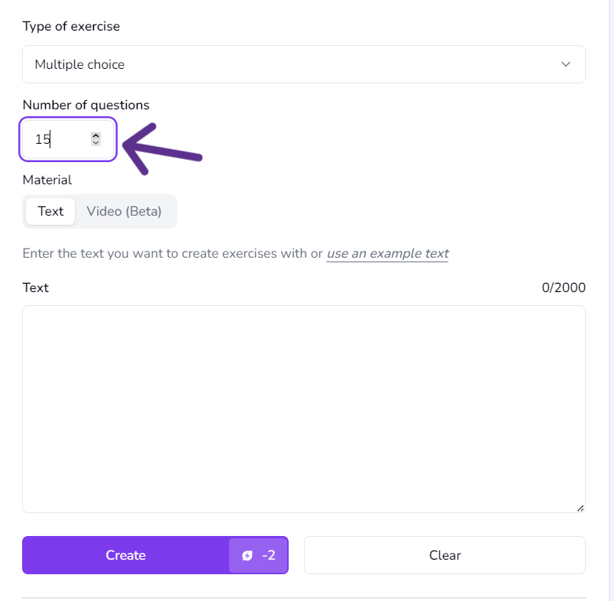The height and width of the screenshot is (601, 614).
Task: Click the stepper up arrow to increase questions
Action: [95, 134]
